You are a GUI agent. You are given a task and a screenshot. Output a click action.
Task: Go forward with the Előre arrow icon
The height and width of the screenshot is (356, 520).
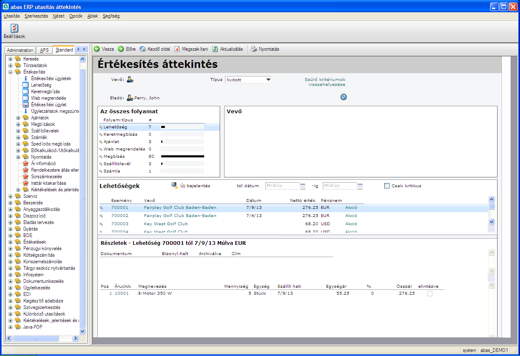(x=121, y=49)
